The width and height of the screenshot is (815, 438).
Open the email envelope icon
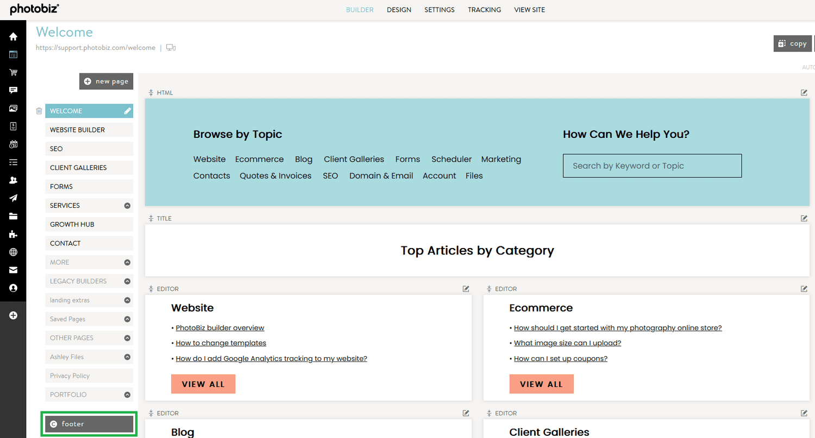pos(13,270)
